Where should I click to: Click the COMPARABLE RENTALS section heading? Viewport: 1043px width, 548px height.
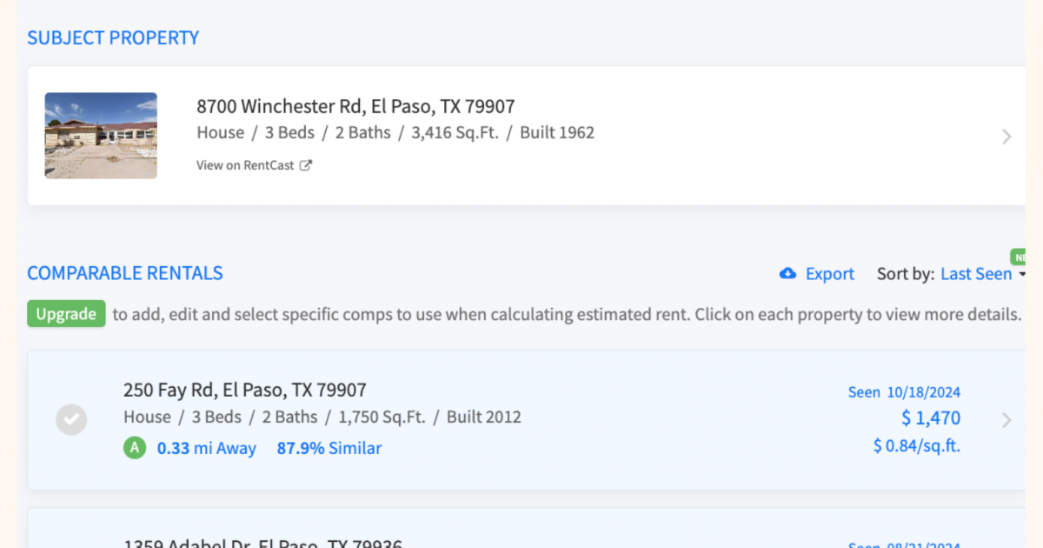pyautogui.click(x=125, y=273)
